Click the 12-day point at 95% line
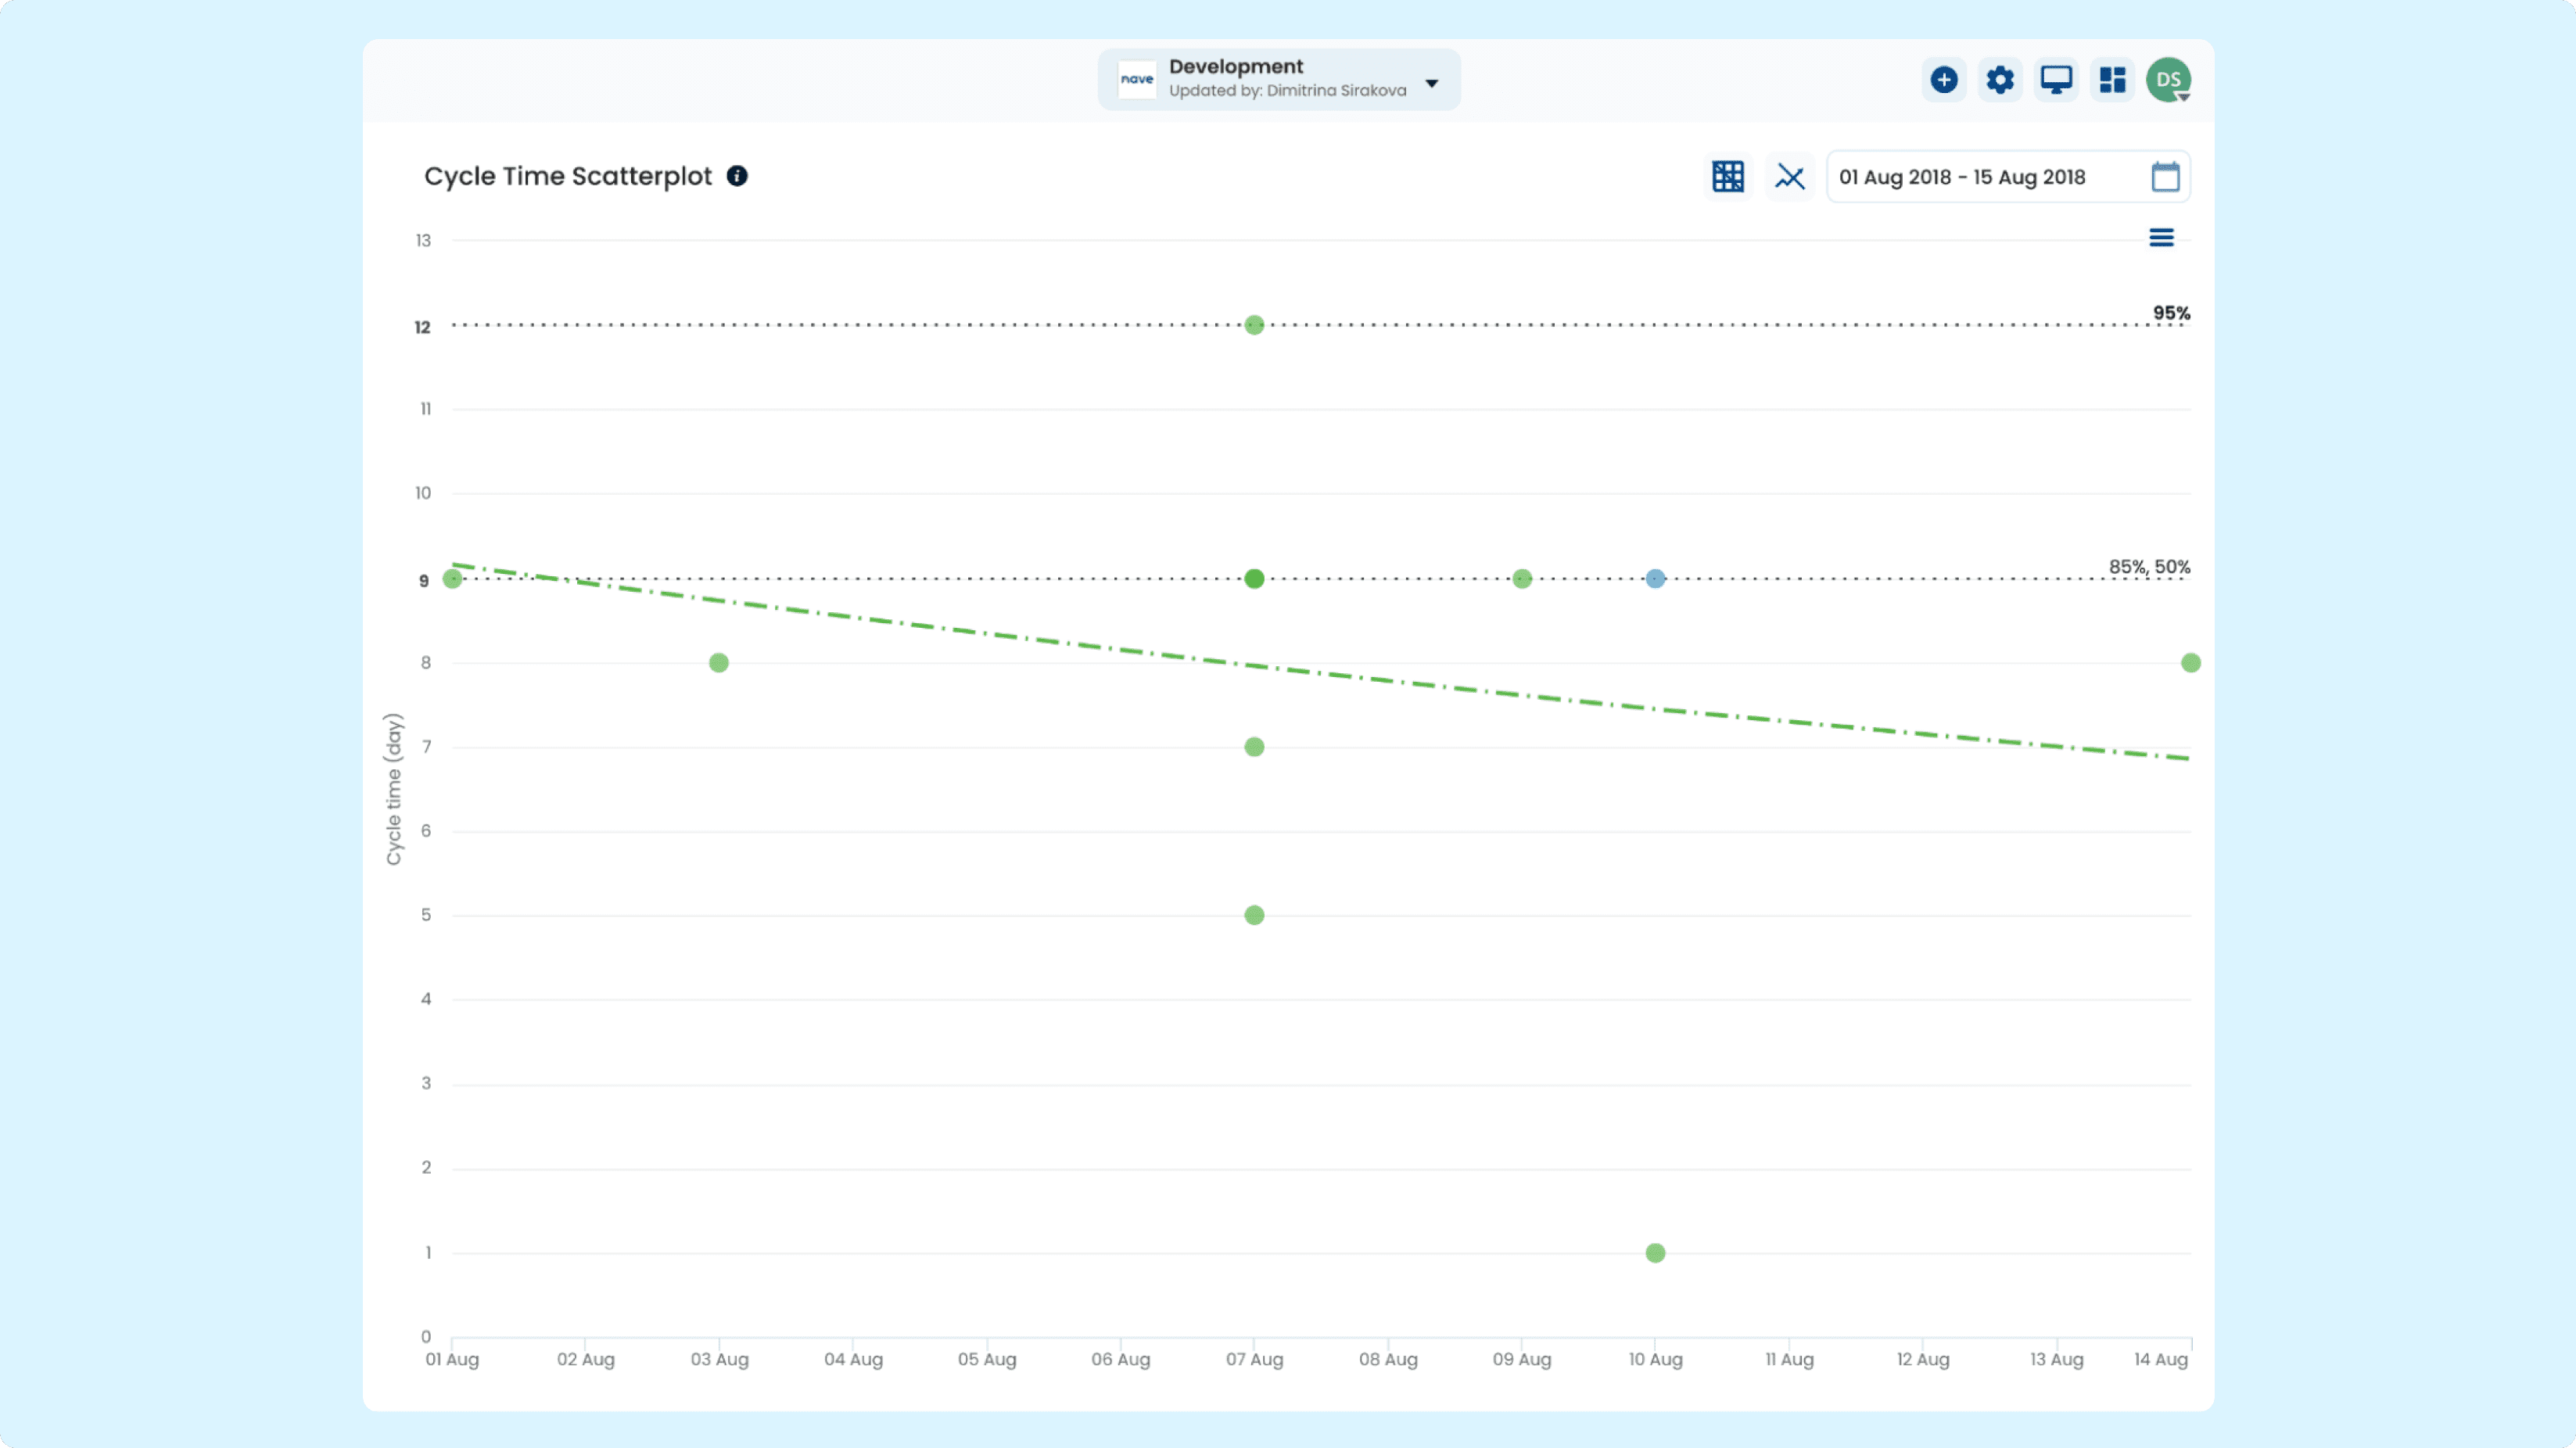 [x=1254, y=325]
